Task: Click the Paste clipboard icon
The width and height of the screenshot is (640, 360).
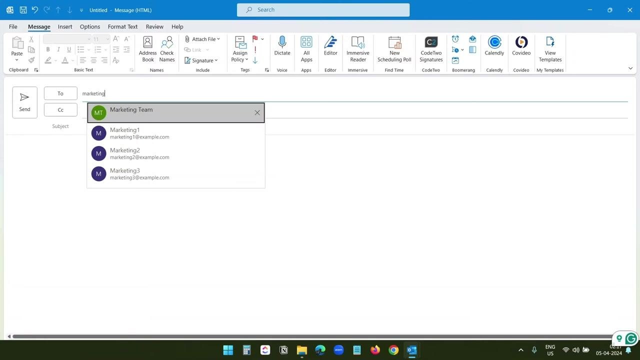Action: [17, 43]
